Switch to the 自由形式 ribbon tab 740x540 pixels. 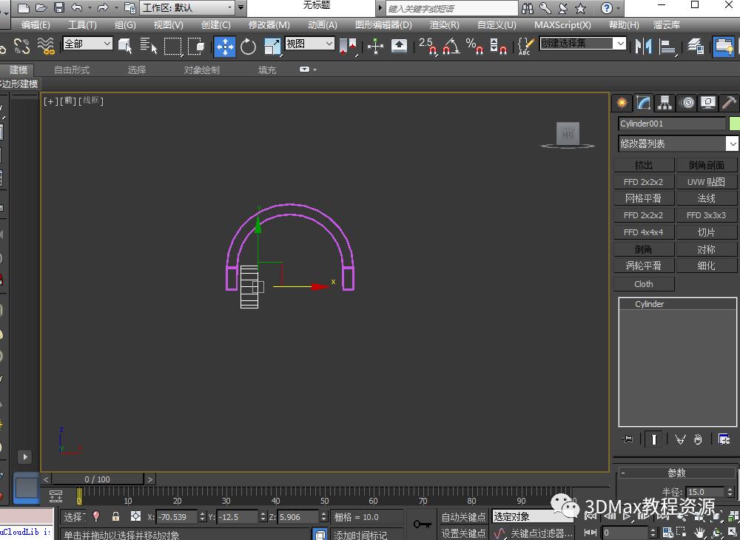coord(72,70)
